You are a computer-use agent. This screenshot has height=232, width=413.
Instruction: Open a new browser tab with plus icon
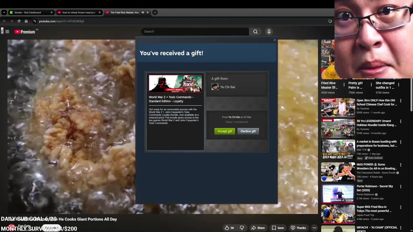(x=155, y=13)
